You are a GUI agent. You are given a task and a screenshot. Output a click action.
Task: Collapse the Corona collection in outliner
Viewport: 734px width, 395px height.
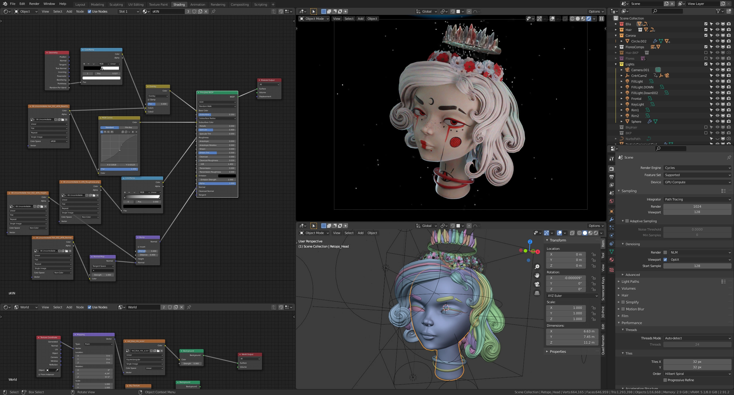click(616, 36)
